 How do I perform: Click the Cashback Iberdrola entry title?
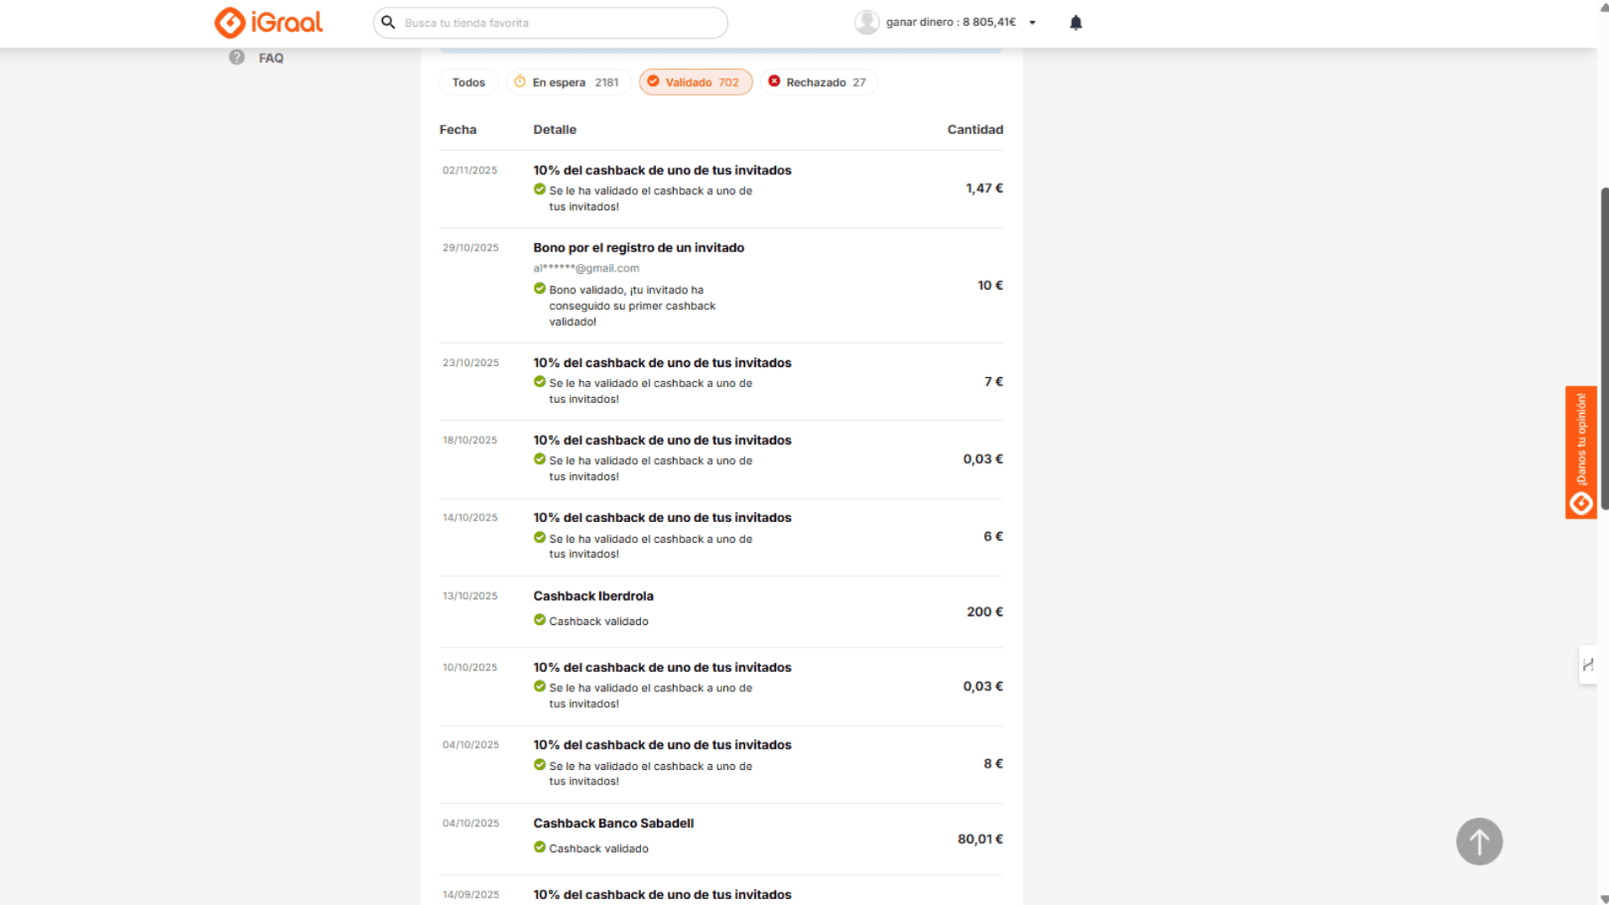[593, 596]
